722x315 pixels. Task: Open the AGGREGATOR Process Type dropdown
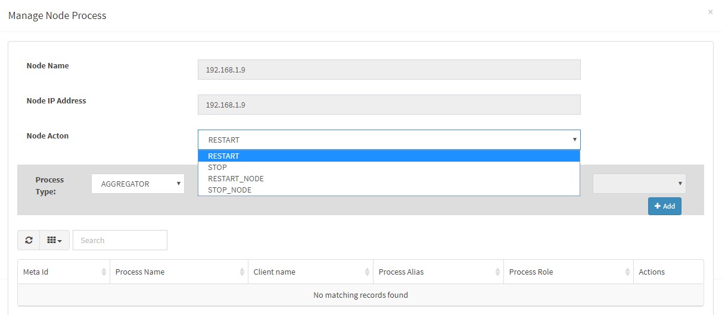click(138, 184)
